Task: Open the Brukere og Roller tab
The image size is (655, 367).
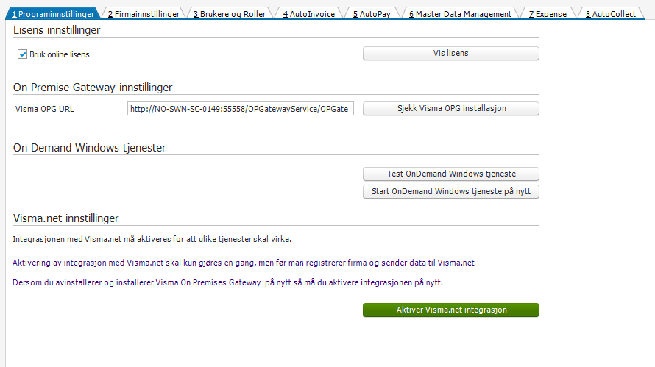Action: (x=230, y=14)
